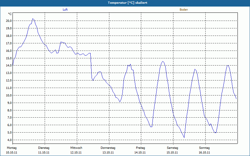Image resolution: width=250 pixels, height=156 pixels.
Task: Click the date '15.10.11'
Action: click(x=172, y=153)
